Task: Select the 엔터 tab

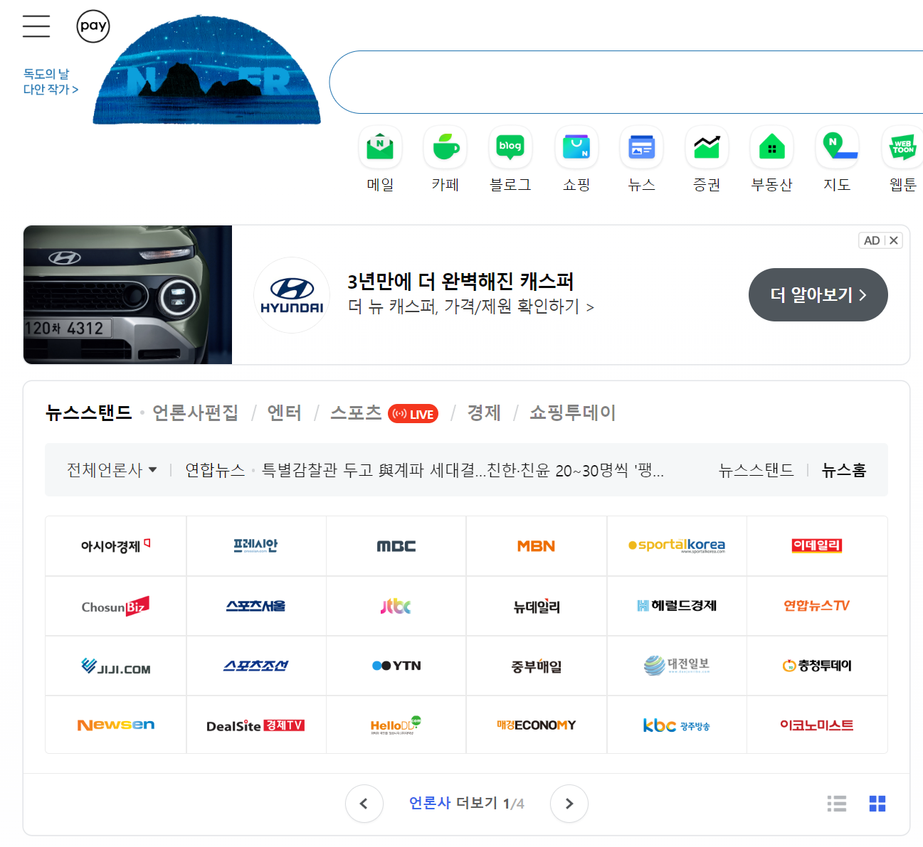Action: [285, 412]
